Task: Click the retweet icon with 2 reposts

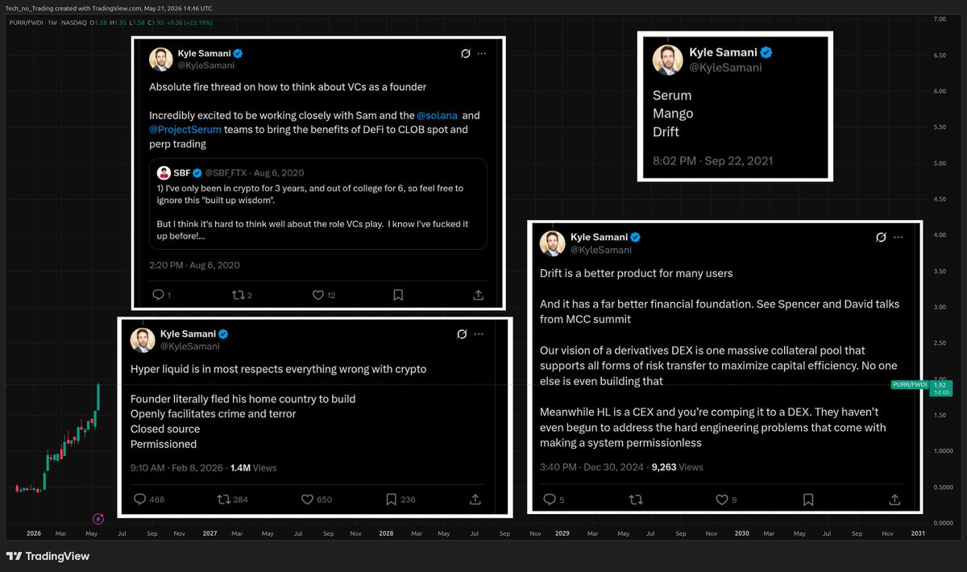Action: pos(238,295)
